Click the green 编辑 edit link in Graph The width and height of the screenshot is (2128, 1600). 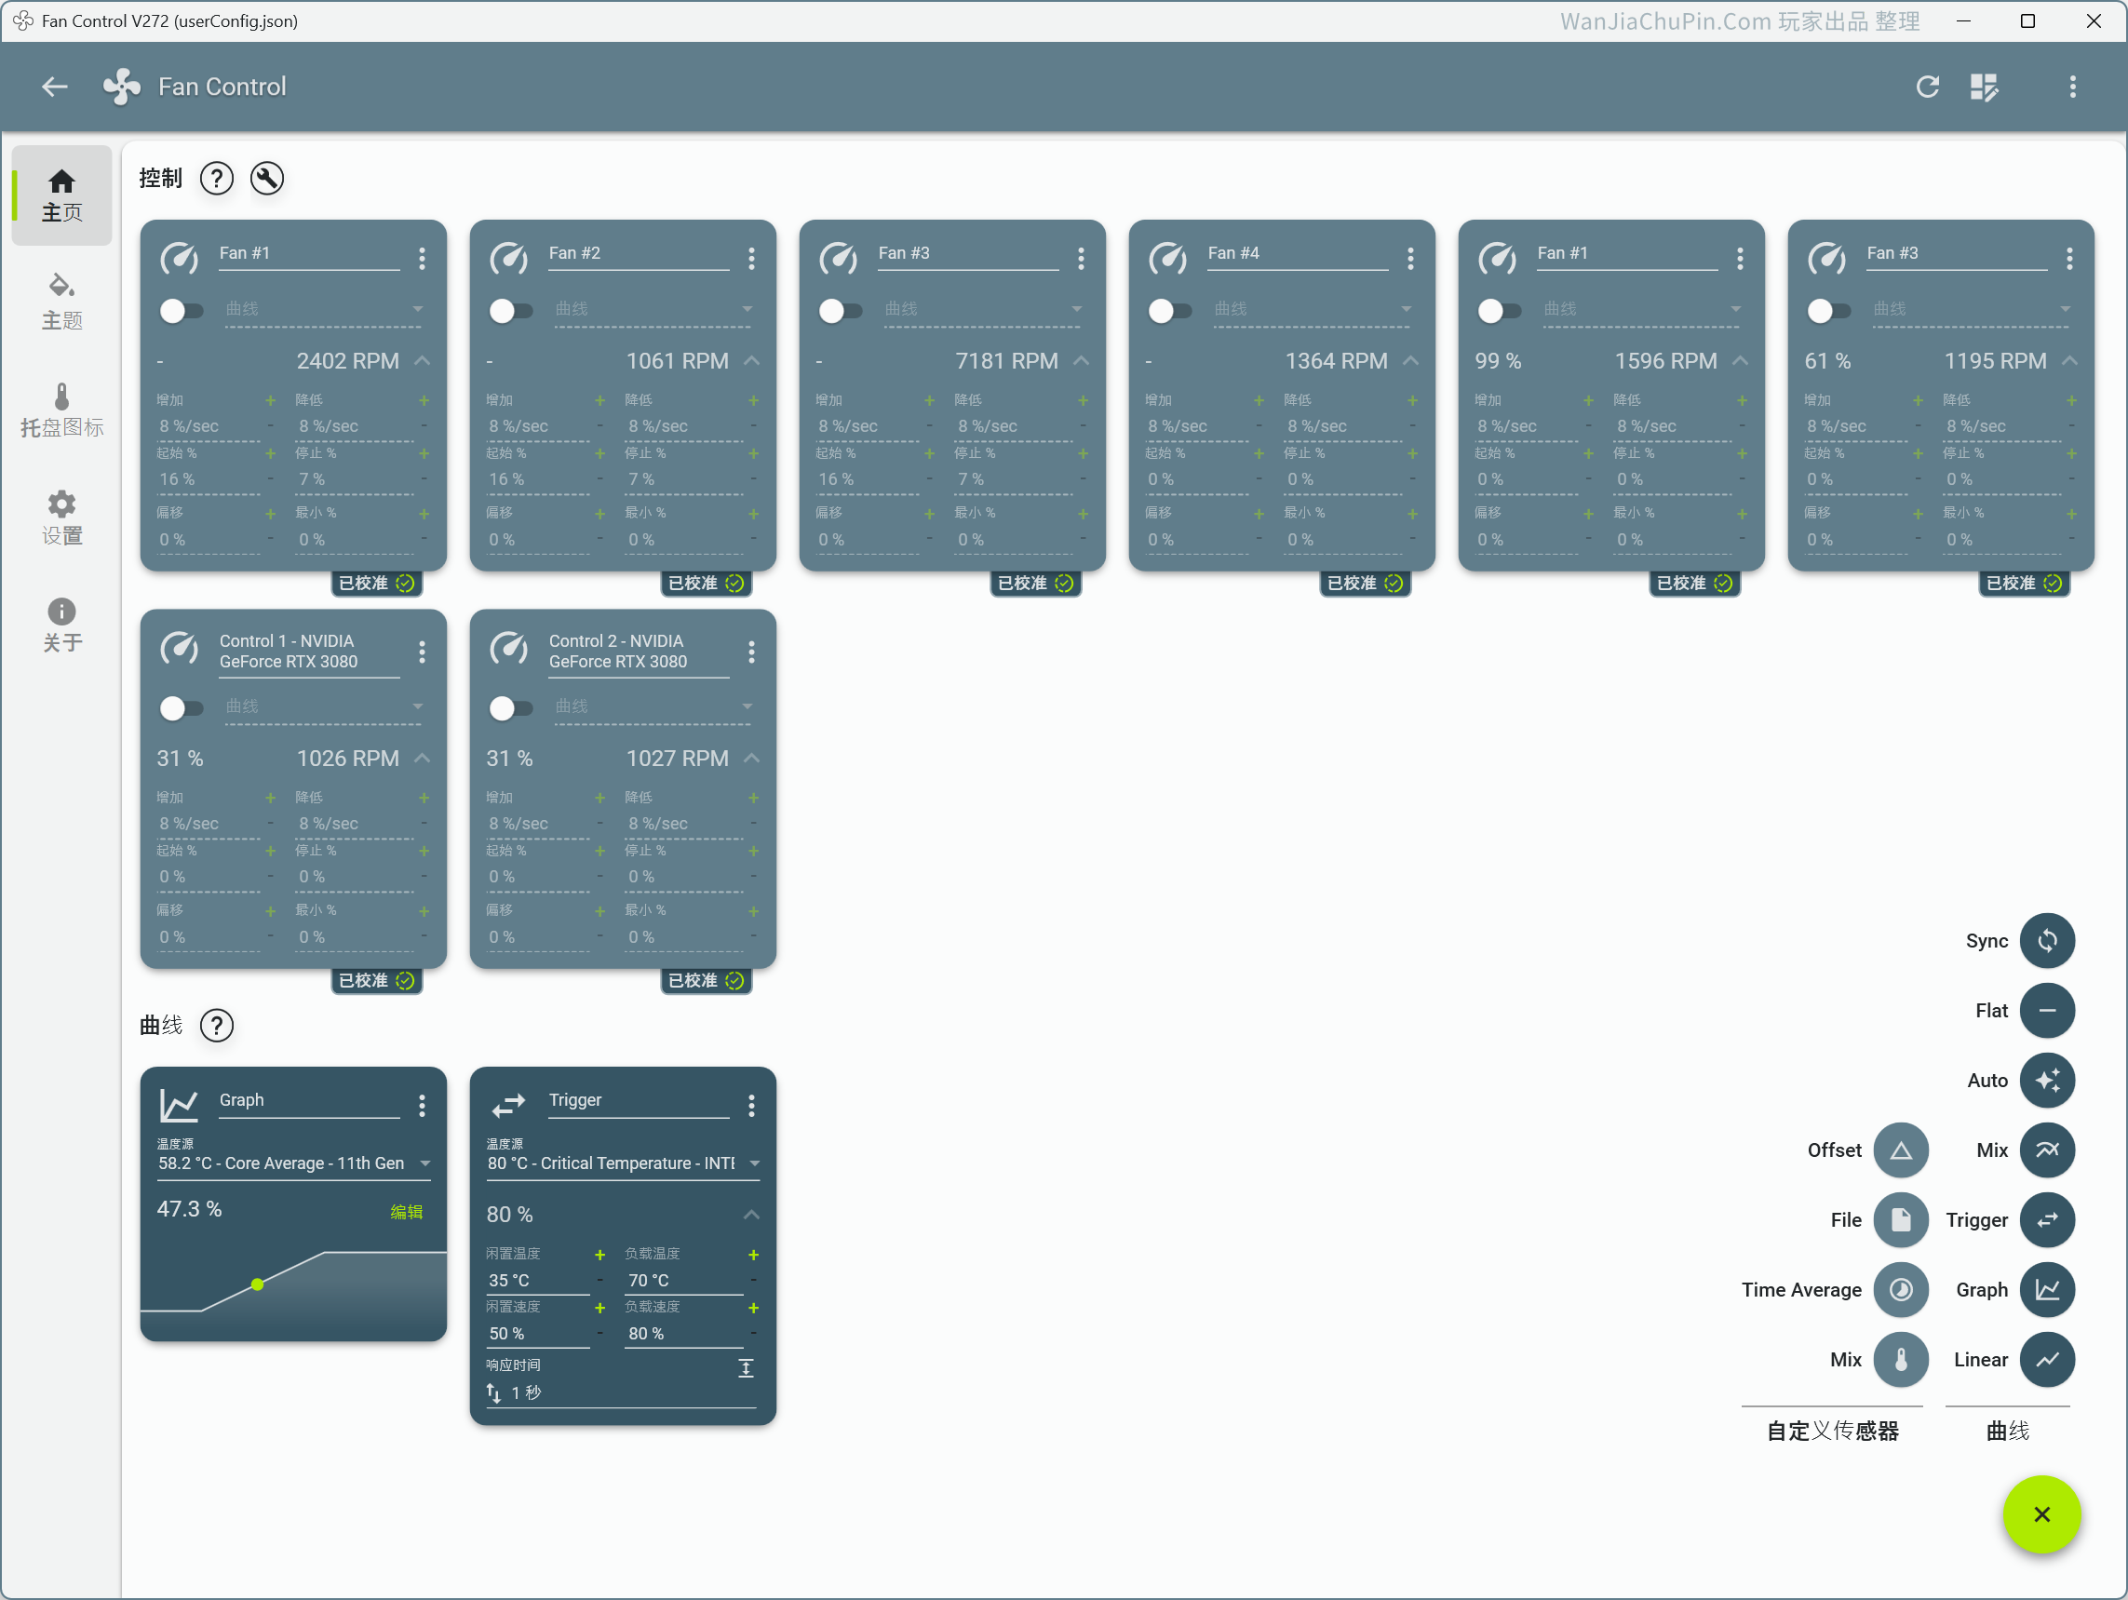point(406,1211)
